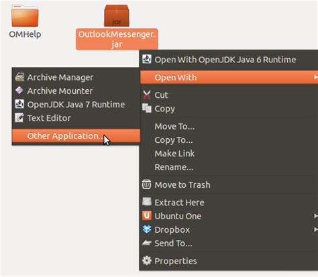Click the Properties gear icon
This screenshot has height=277, width=318.
(147, 261)
